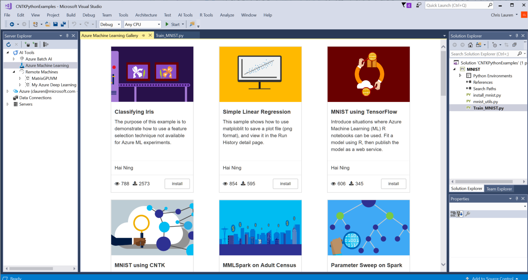Toggle the Categorized view in Properties panel
Viewport: 528px width, 280px height.
[453, 214]
